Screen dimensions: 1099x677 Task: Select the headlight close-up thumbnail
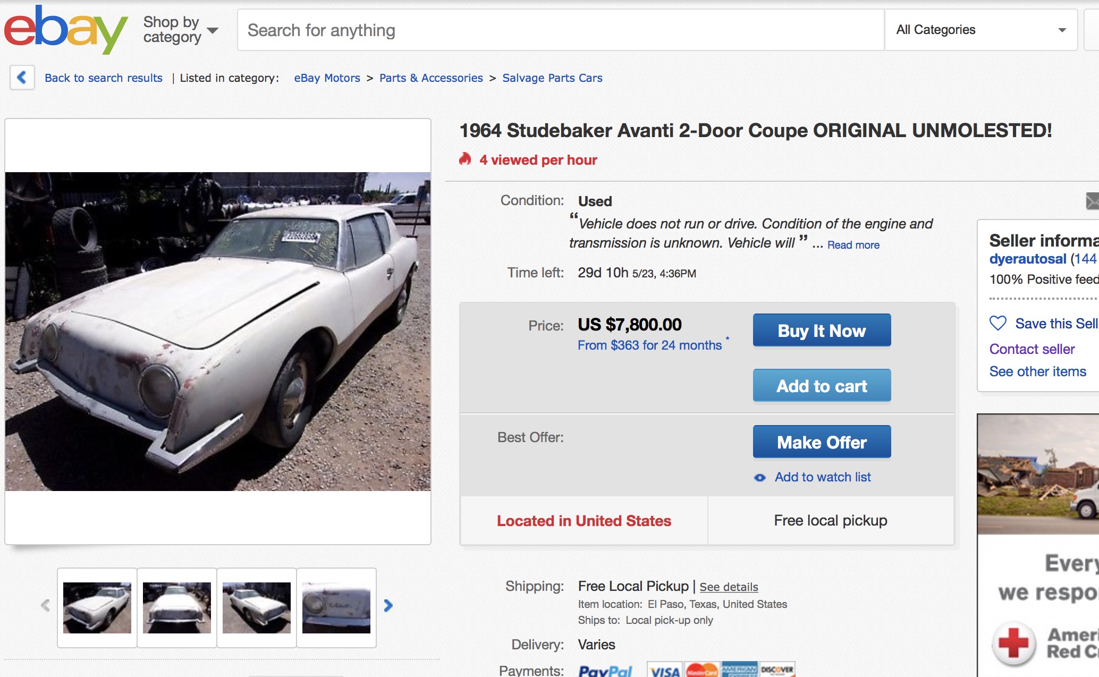click(x=336, y=607)
